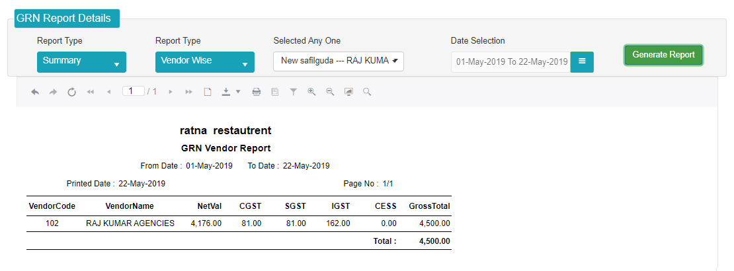
Task: Click the full screen monitor icon
Action: 348,92
